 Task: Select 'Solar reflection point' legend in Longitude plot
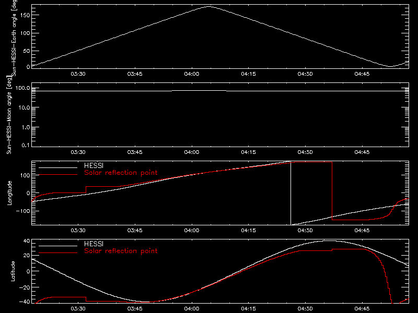pyautogui.click(x=121, y=173)
